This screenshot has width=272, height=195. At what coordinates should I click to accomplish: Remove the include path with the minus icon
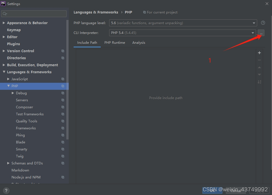259,60
